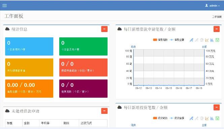Save the investment chart as image
Image resolution: width=224 pixels, height=129 pixels.
pos(217,118)
